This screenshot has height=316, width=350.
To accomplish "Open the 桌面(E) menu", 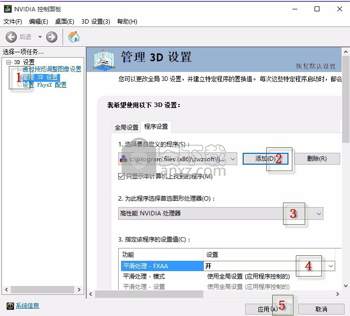I will [64, 22].
